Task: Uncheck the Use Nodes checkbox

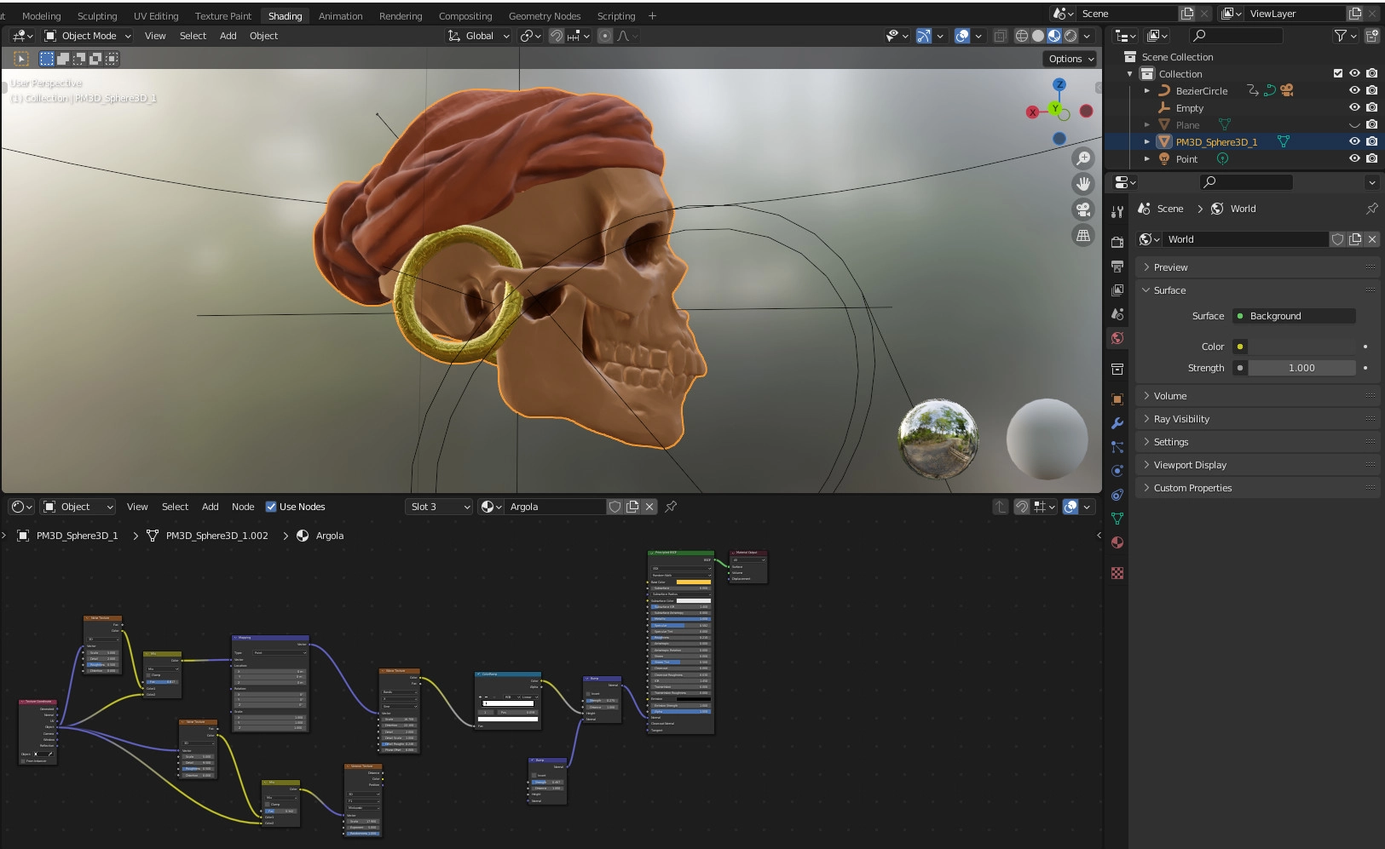Action: [x=271, y=507]
